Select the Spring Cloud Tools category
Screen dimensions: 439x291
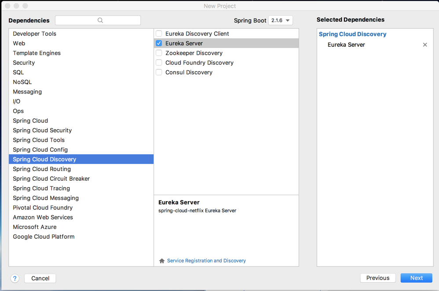[x=81, y=140]
